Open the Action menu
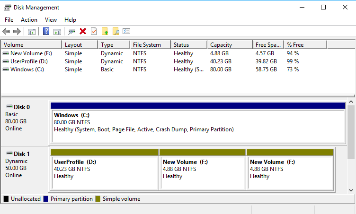 pos(29,20)
